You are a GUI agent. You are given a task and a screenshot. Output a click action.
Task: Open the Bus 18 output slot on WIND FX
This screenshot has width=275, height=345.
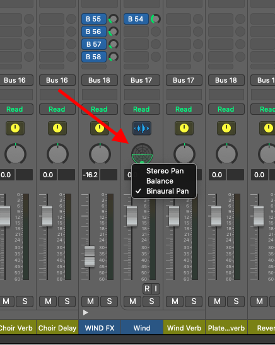[x=100, y=80]
